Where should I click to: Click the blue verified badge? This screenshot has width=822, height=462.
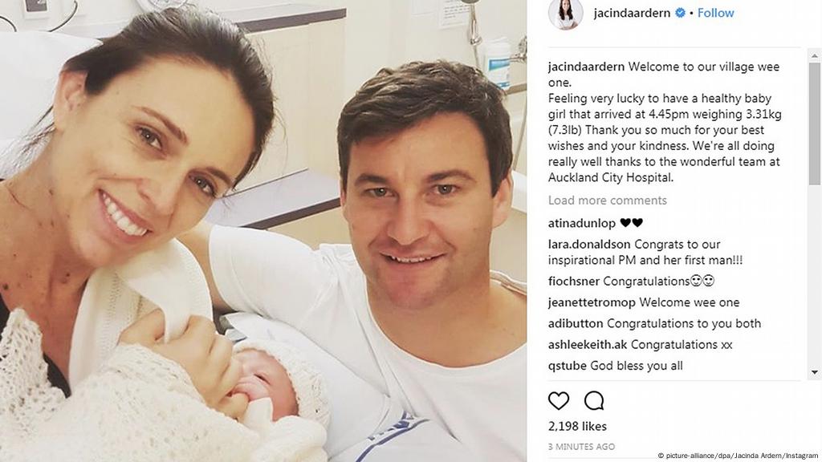pyautogui.click(x=680, y=13)
